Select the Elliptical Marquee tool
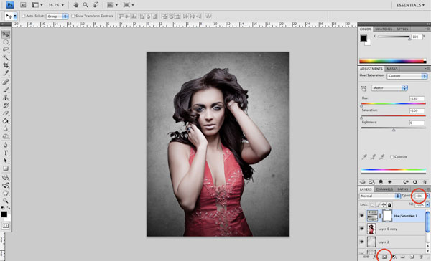This screenshot has width=431, height=261. (6, 42)
